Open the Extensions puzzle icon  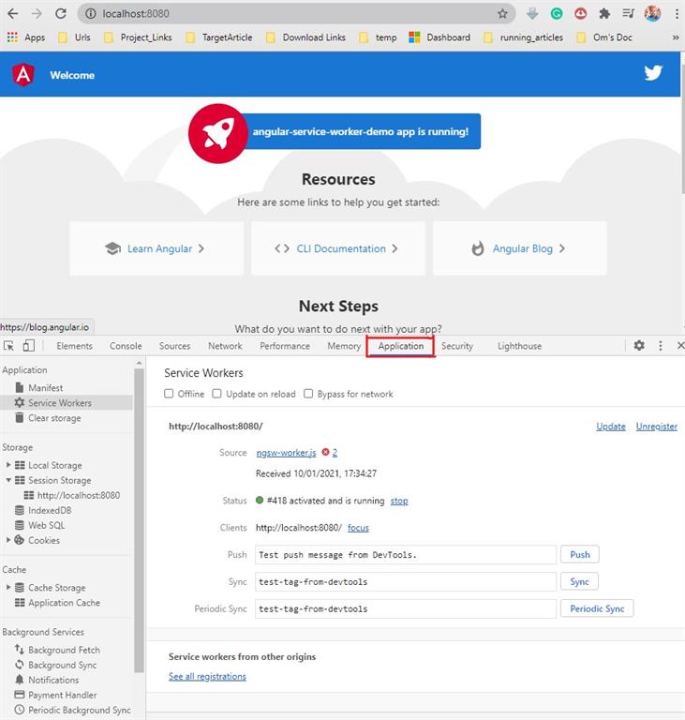tap(604, 14)
